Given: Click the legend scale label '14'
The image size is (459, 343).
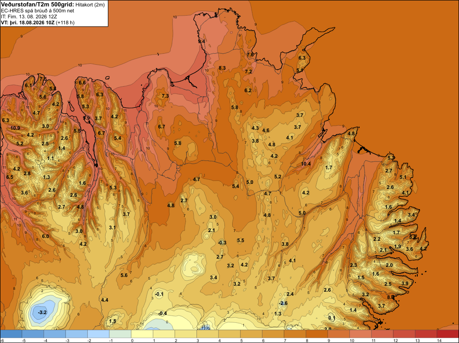Looking at the screenshot, I should tap(439, 340).
